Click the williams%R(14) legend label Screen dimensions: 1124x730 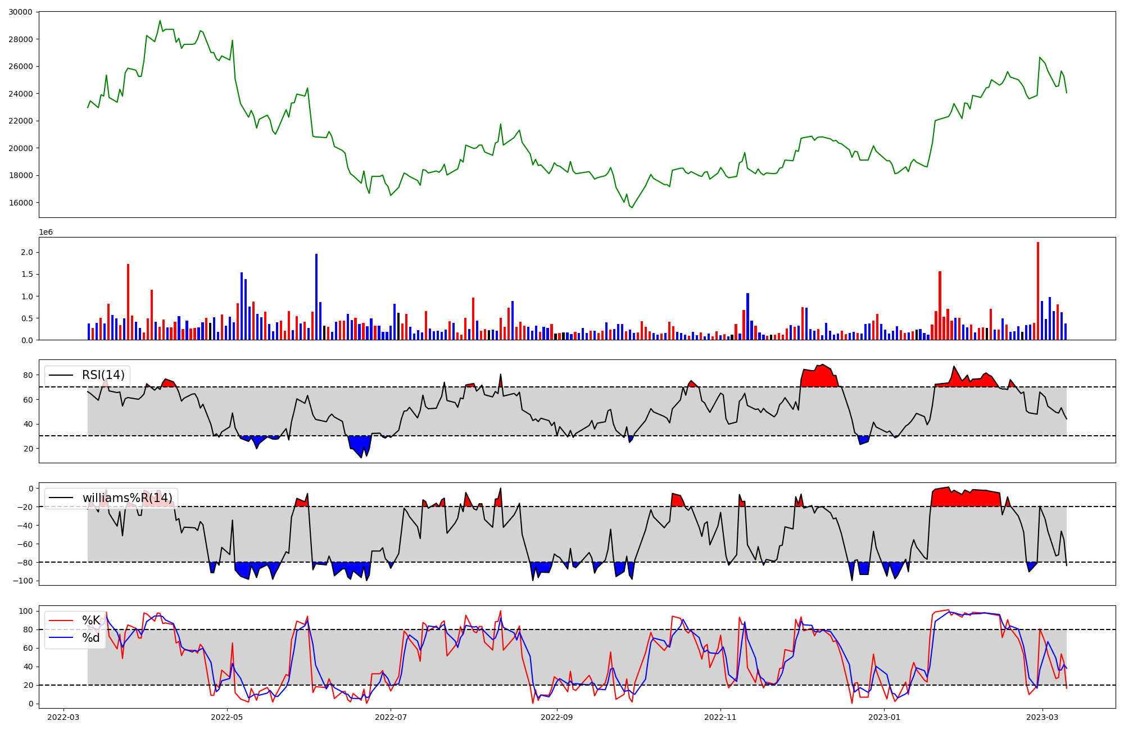coord(128,498)
